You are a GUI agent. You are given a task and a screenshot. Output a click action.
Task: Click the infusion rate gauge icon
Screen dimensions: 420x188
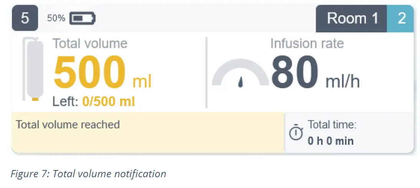(x=240, y=73)
